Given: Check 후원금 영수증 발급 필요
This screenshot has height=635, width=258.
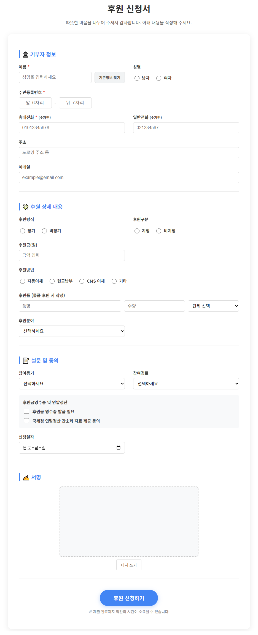Looking at the screenshot, I should coord(26,411).
